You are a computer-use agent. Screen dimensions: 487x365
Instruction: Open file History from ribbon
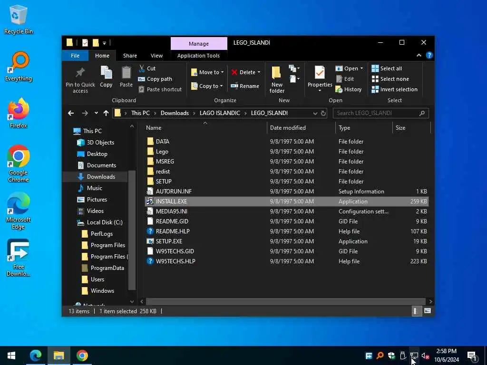[349, 89]
